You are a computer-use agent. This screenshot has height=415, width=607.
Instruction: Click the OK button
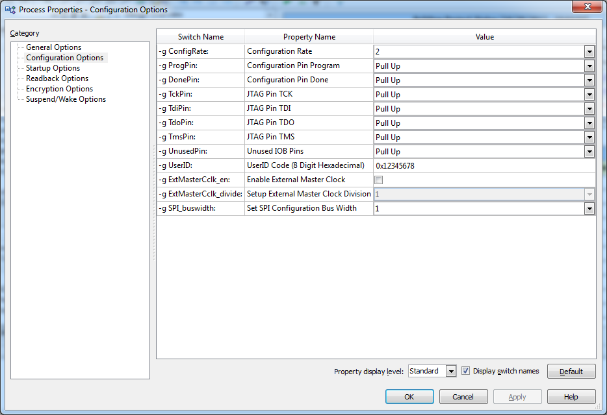(409, 397)
